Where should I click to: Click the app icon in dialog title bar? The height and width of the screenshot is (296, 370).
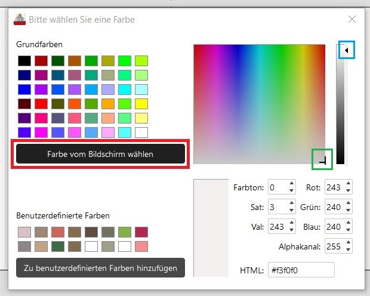pos(20,19)
